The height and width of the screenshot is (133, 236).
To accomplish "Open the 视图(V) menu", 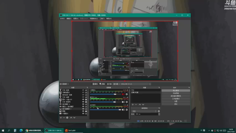I will pos(76,19).
